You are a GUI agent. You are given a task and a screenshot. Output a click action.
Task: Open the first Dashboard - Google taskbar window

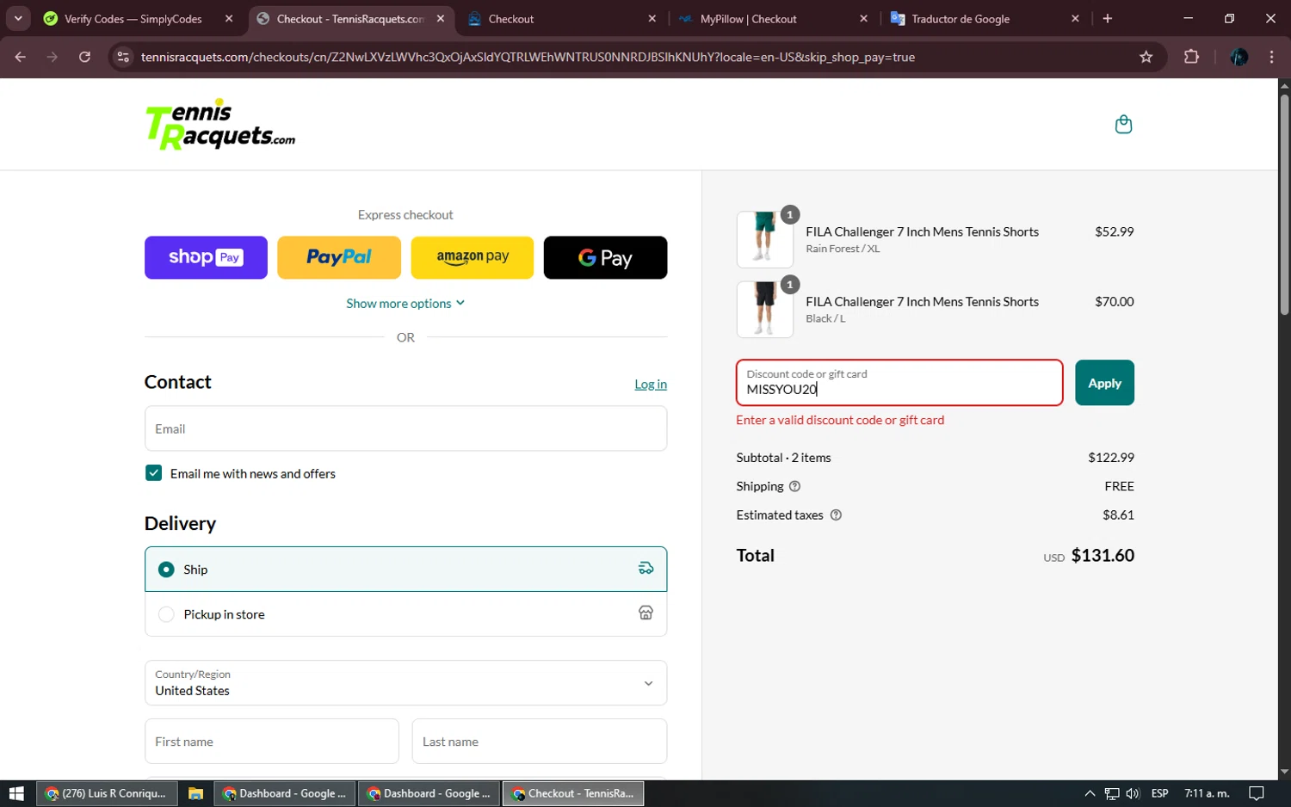(285, 793)
